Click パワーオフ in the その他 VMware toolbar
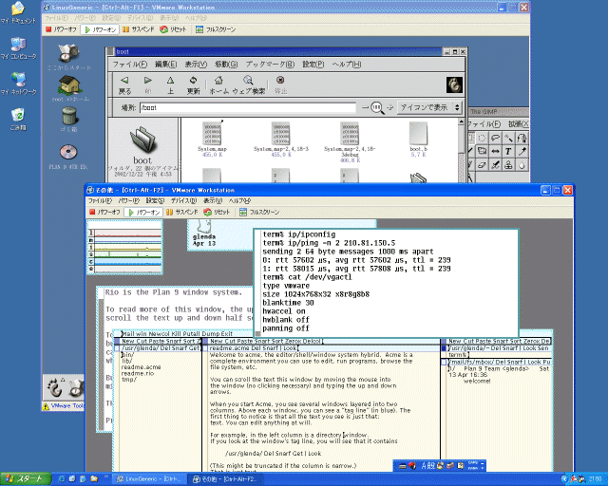Image resolution: width=608 pixels, height=486 pixels. (104, 212)
